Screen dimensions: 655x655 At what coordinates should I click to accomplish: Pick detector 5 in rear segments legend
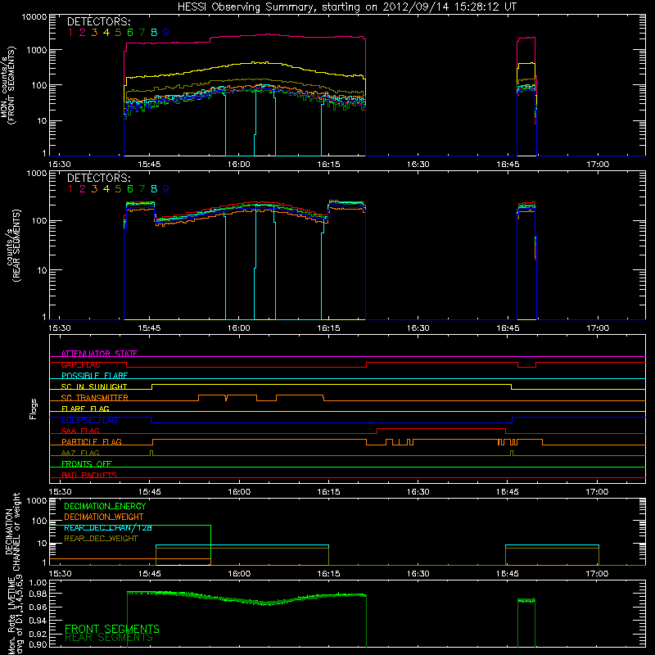click(x=118, y=189)
